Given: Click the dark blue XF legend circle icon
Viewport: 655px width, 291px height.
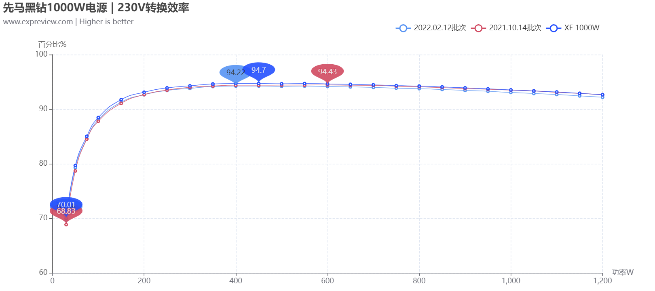Looking at the screenshot, I should [554, 28].
